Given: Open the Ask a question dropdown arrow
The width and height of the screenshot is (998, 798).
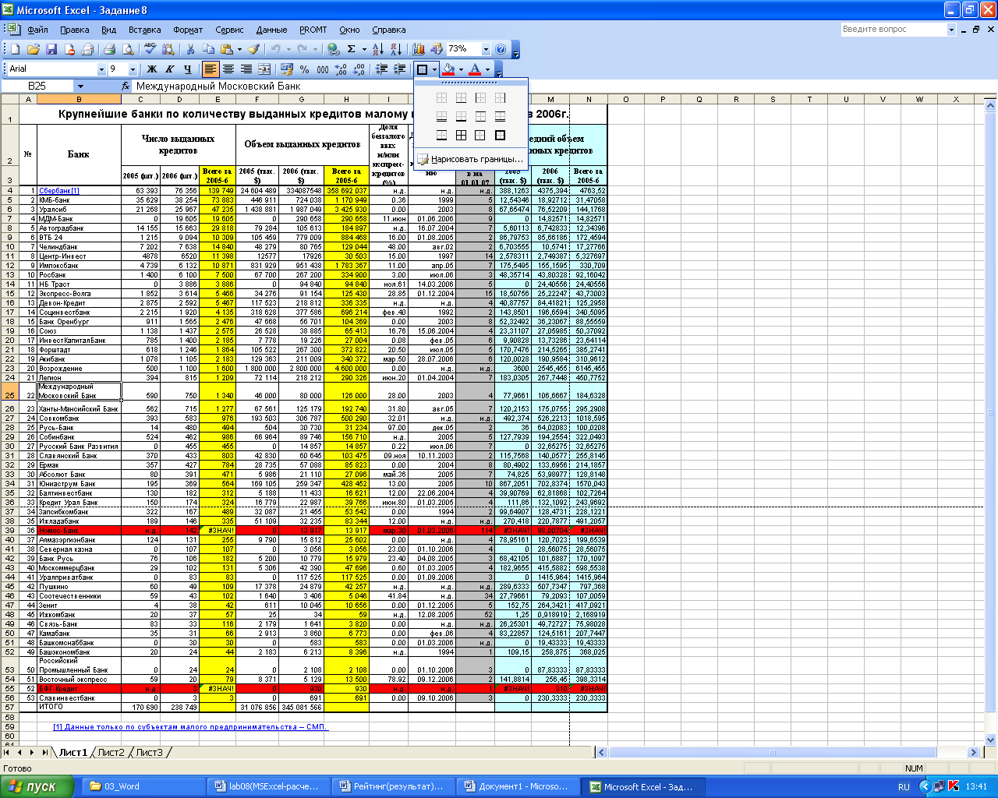Looking at the screenshot, I should [951, 30].
